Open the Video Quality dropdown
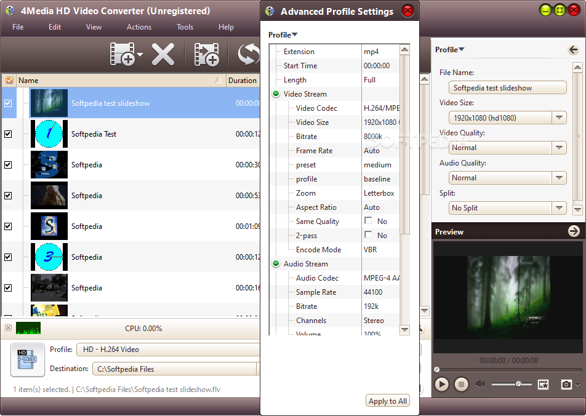Image resolution: width=586 pixels, height=416 pixels. [559, 148]
